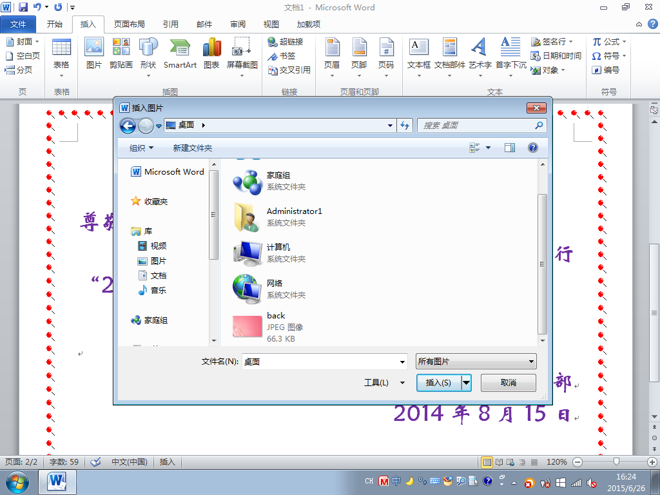Insert 日期和时间 date and time

(x=556, y=56)
